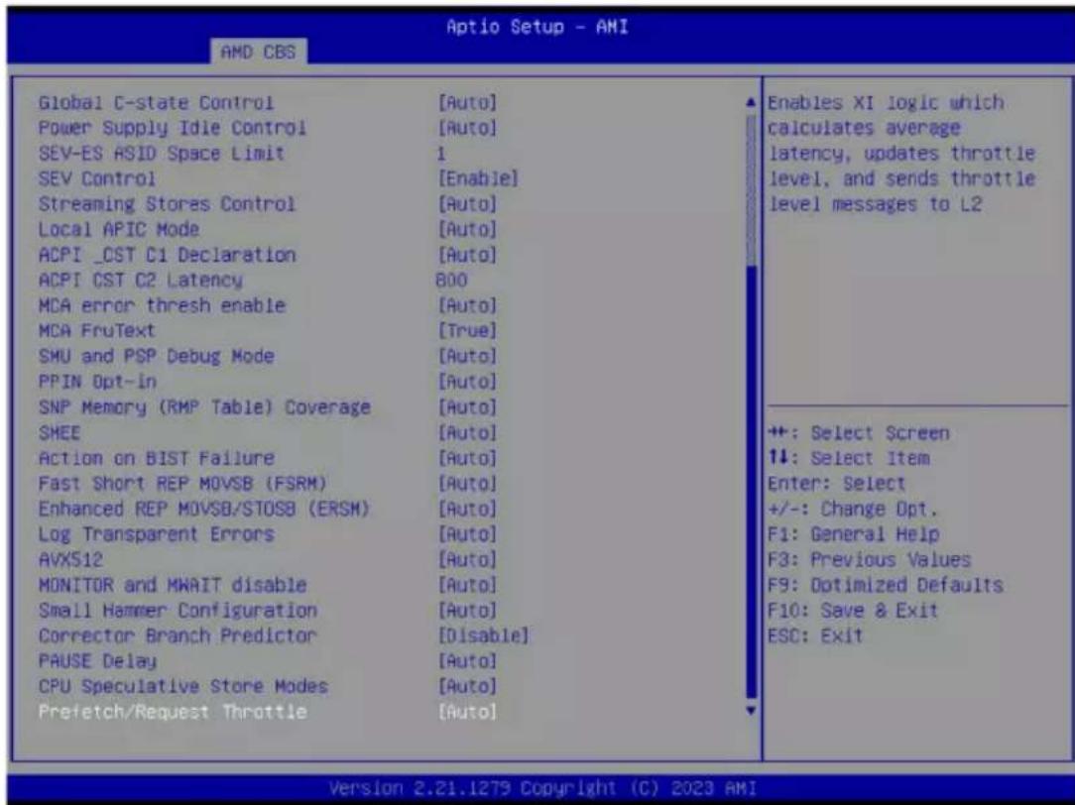Viewport: 1075px width, 805px height.
Task: Change SEV Control [Enable] option
Action: [478, 178]
